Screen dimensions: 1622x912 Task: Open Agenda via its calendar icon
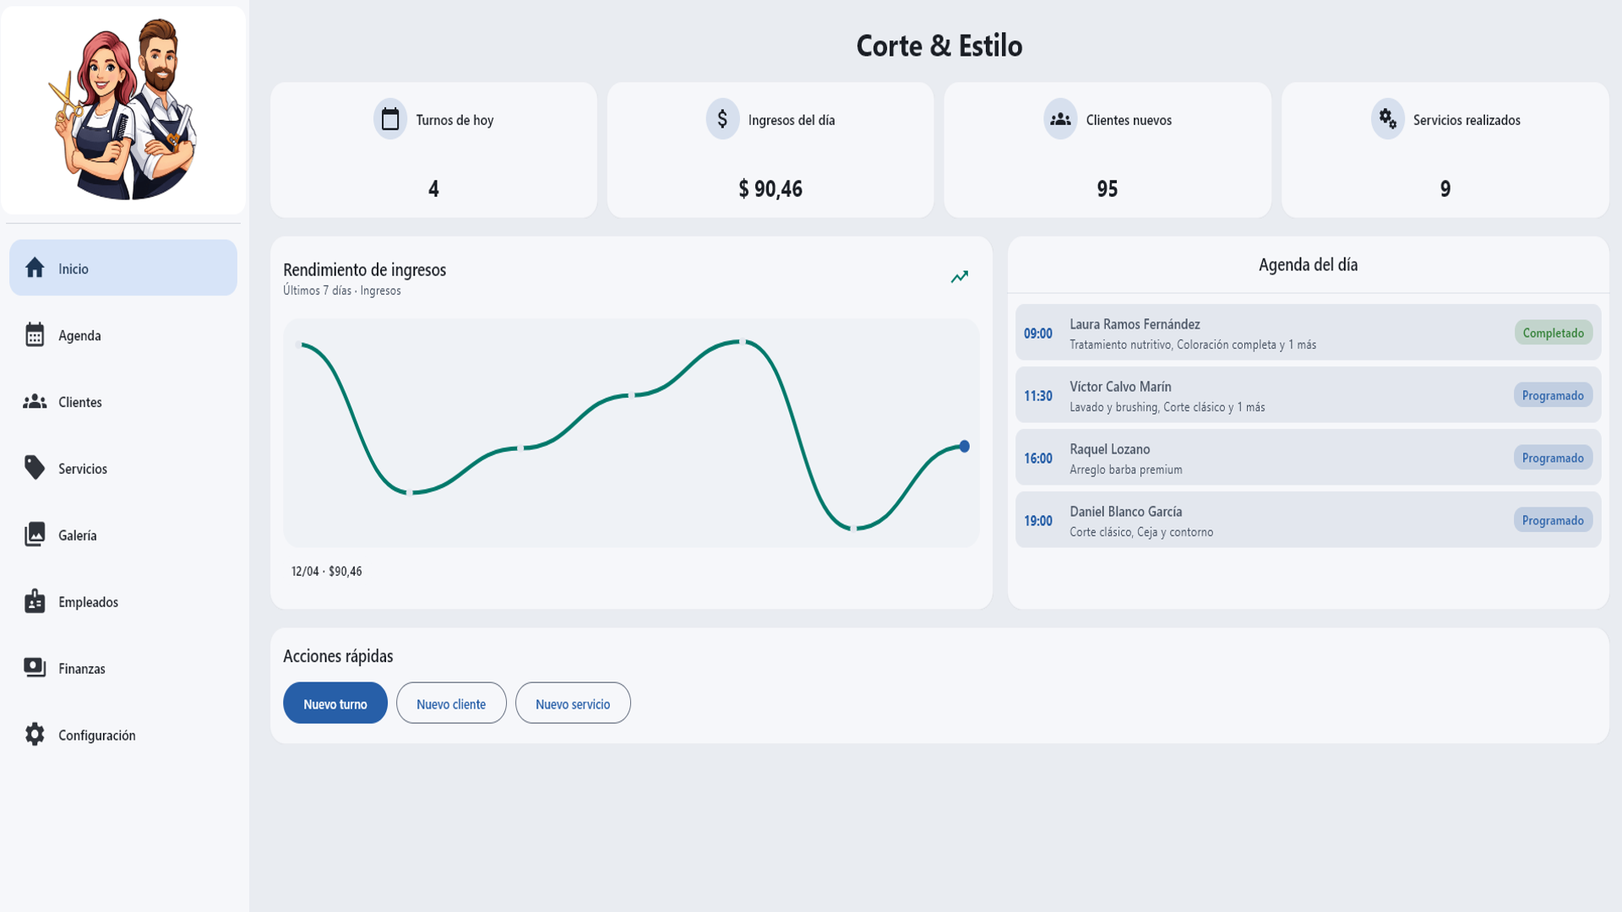35,335
